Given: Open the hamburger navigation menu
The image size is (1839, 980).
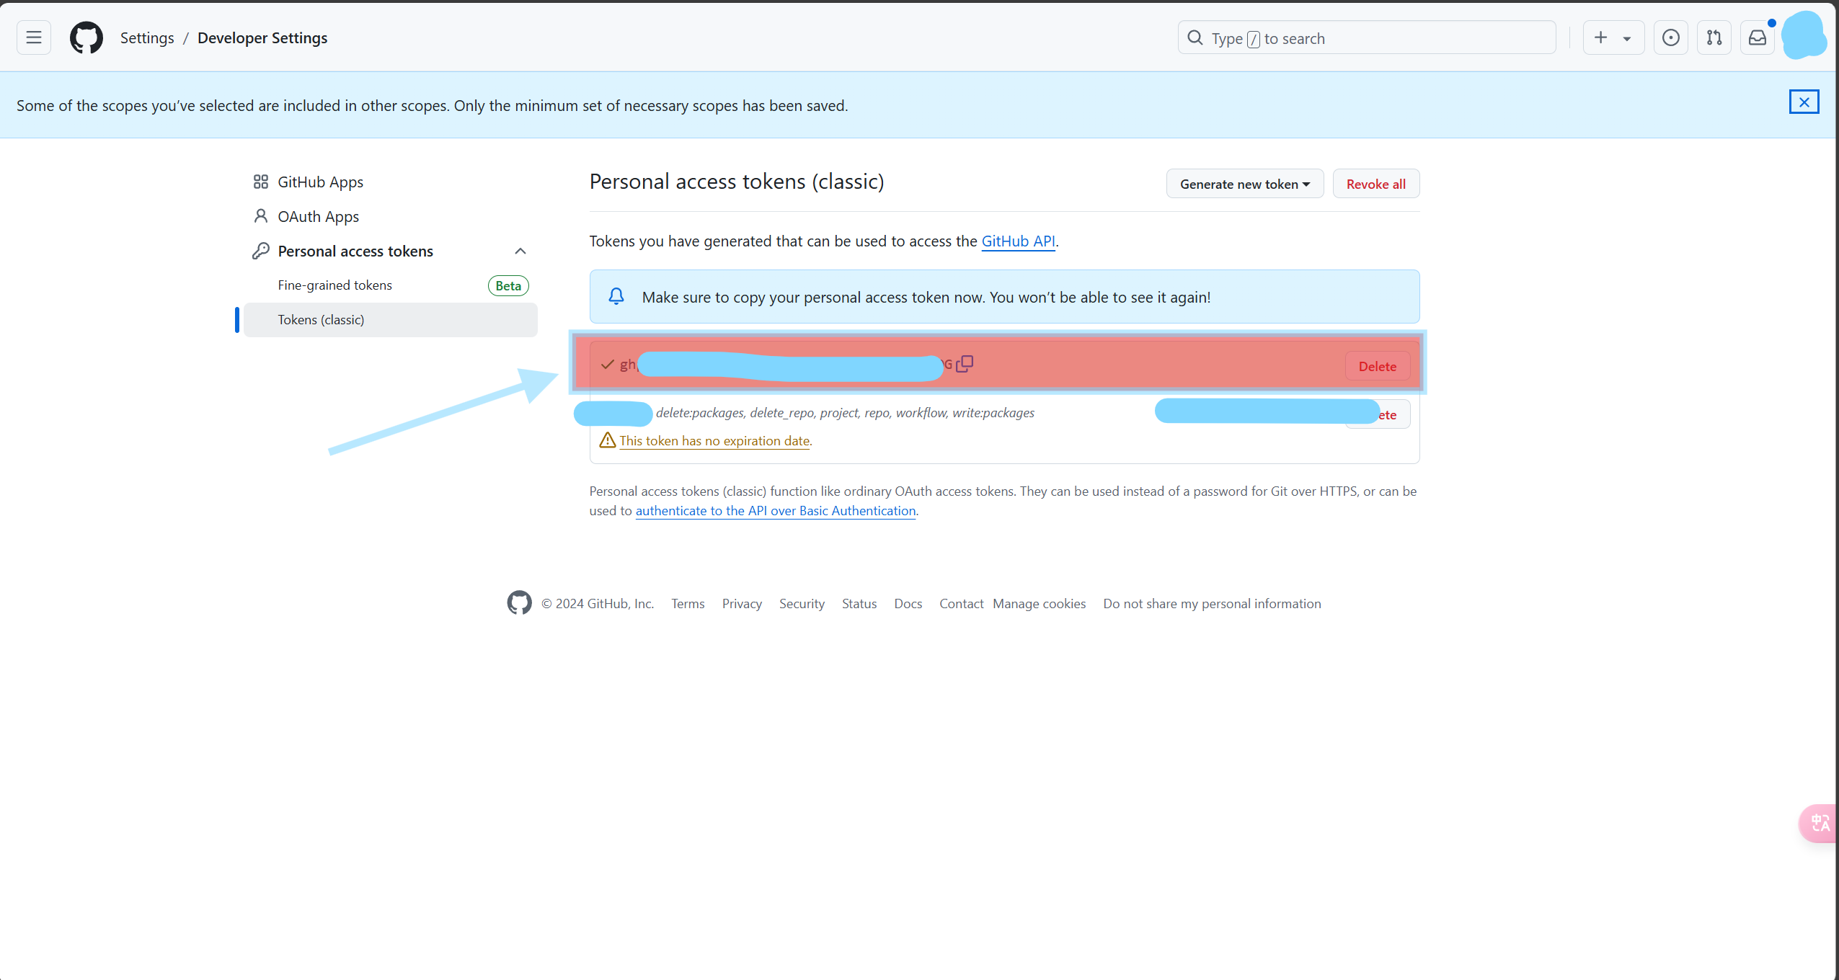Looking at the screenshot, I should coord(34,37).
